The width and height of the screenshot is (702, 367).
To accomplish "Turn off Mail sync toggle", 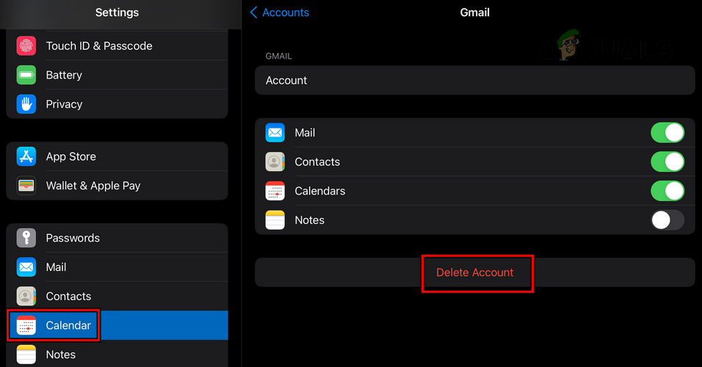I will pos(667,132).
